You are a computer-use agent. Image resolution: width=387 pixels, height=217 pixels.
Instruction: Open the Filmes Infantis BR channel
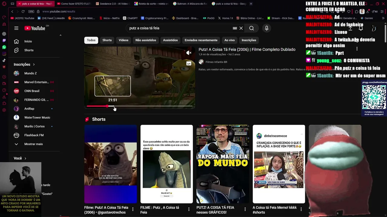click(x=216, y=62)
